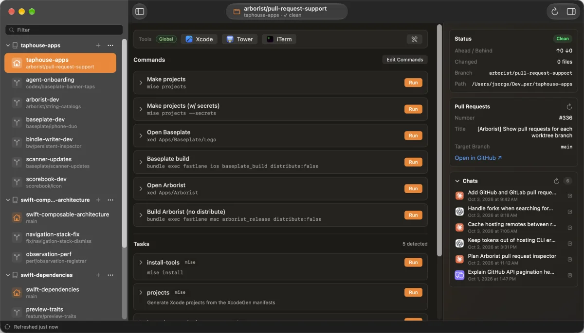Open chat 'Plan Arborist pull request inspector' externally
584x333 pixels.
pos(570,259)
